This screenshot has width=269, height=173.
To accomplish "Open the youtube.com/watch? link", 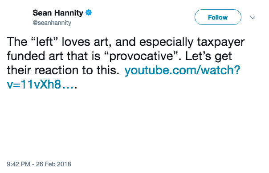I will tap(182, 70).
